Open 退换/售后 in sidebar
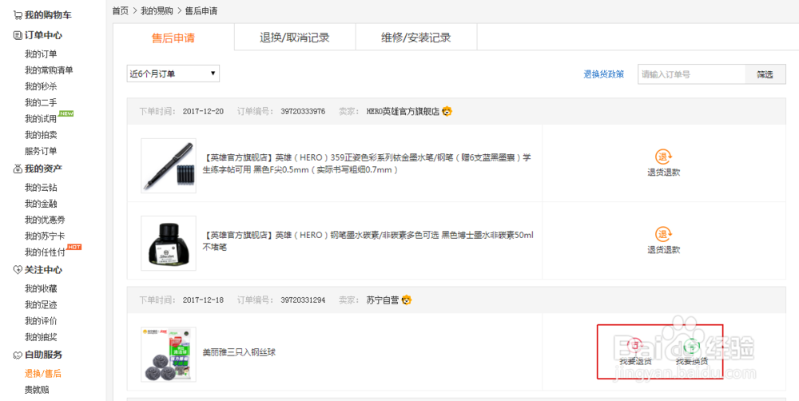Image resolution: width=799 pixels, height=401 pixels. point(43,374)
